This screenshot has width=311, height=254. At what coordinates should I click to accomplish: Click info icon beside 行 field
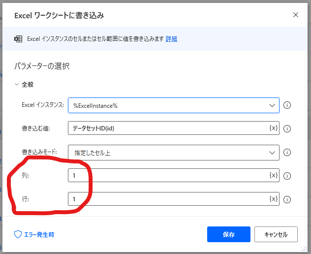point(287,199)
